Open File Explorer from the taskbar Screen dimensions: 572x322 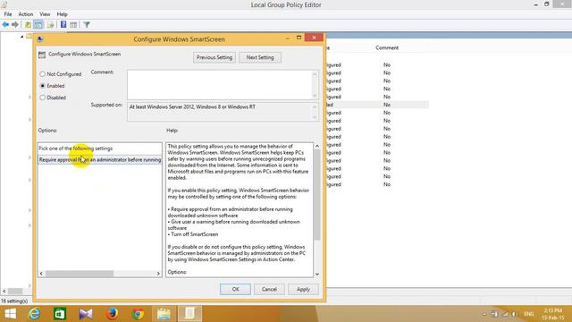pyautogui.click(x=164, y=314)
